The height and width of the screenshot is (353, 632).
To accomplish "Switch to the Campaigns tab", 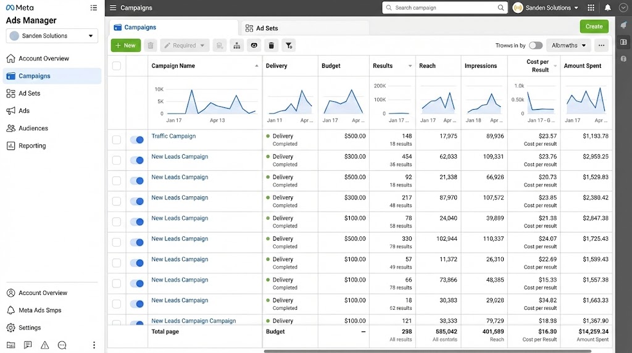I will pyautogui.click(x=173, y=27).
